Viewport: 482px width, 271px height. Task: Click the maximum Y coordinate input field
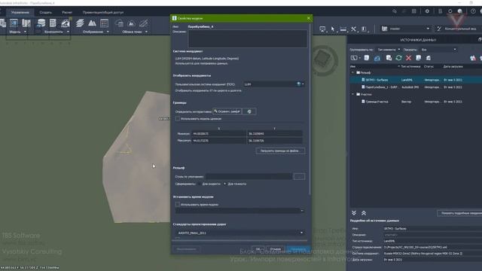coord(274,141)
